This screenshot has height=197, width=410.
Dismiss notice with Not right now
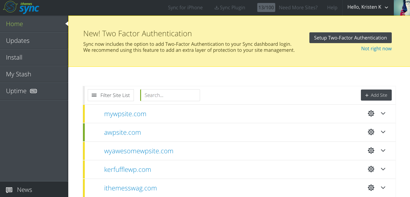point(376,49)
